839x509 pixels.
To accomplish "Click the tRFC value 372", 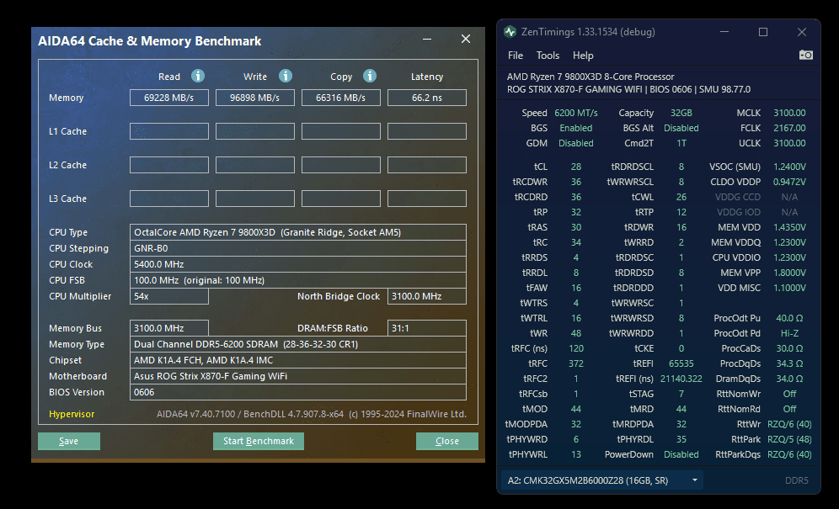I will (575, 363).
